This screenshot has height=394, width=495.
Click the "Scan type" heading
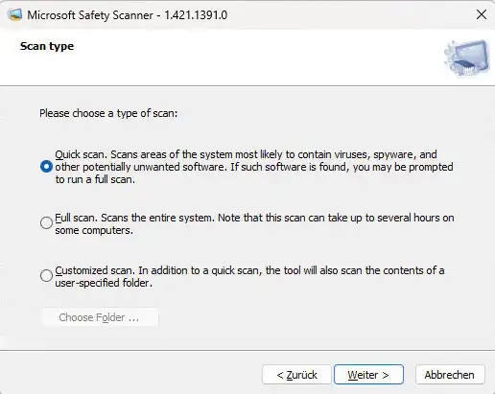47,46
